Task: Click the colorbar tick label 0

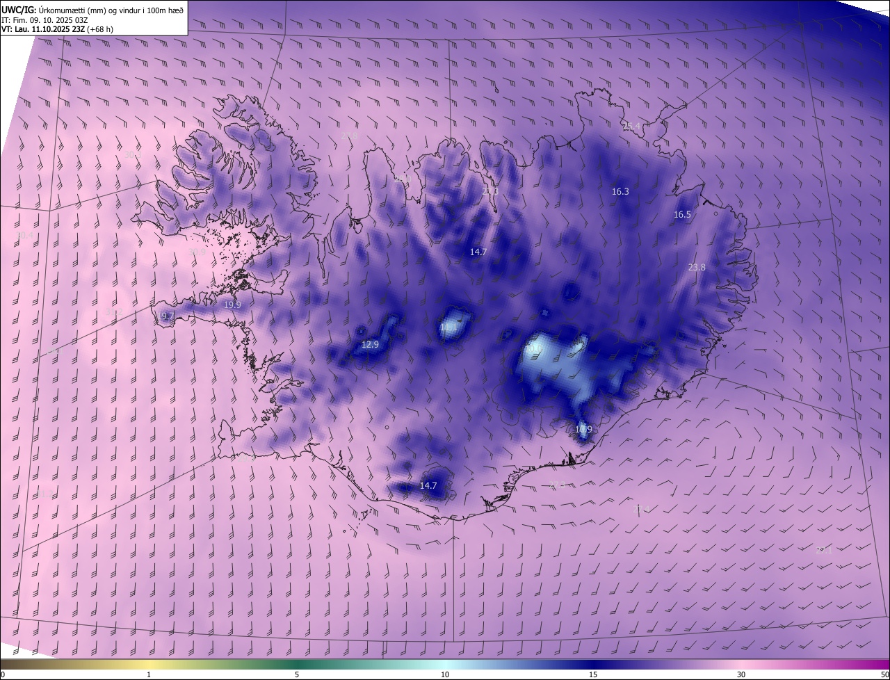Action: coord(3,674)
